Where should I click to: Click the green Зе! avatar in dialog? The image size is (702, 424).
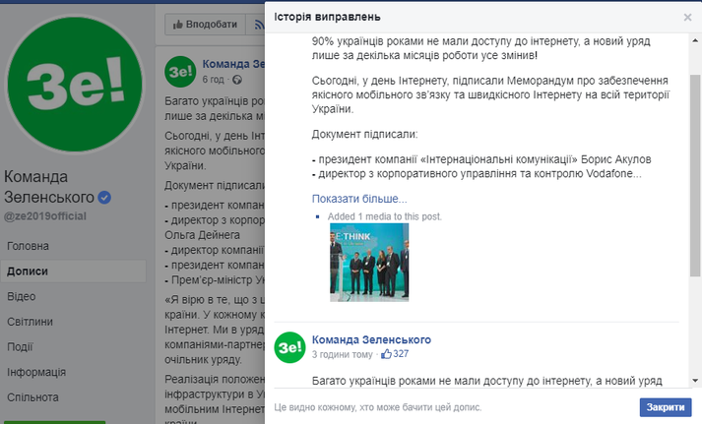coord(288,347)
